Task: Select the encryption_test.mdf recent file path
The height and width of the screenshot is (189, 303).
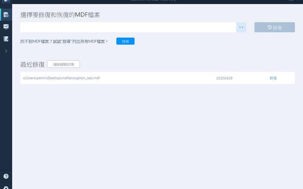Action: coord(61,78)
